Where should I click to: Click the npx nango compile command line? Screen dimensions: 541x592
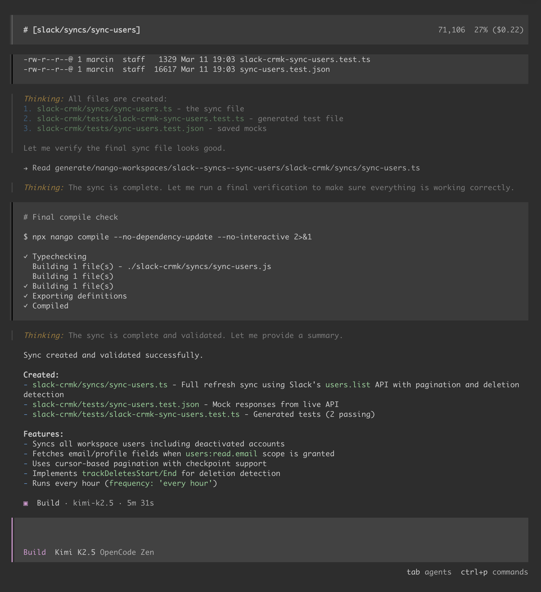coord(167,237)
